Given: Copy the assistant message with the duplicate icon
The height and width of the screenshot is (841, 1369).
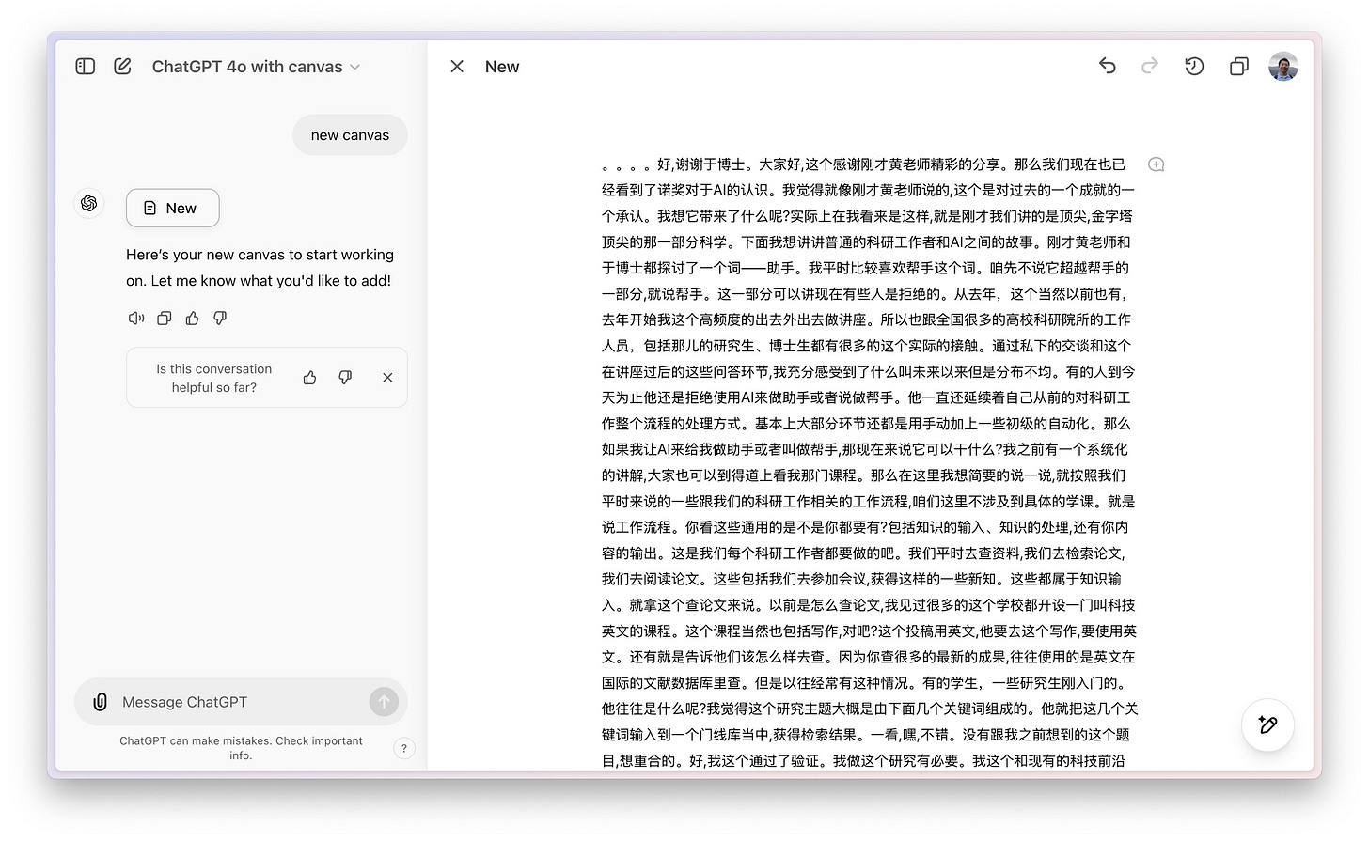Looking at the screenshot, I should 164,319.
